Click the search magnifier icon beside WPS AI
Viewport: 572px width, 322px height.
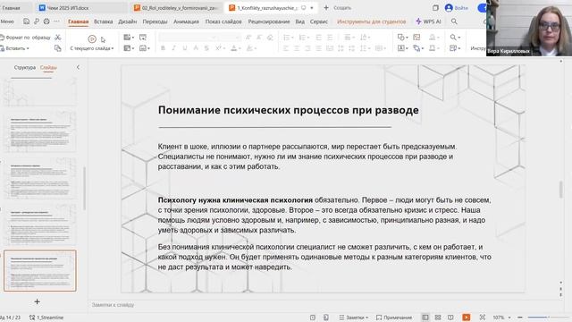[454, 21]
